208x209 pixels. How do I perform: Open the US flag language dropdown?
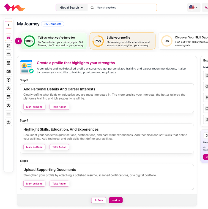[194, 7]
